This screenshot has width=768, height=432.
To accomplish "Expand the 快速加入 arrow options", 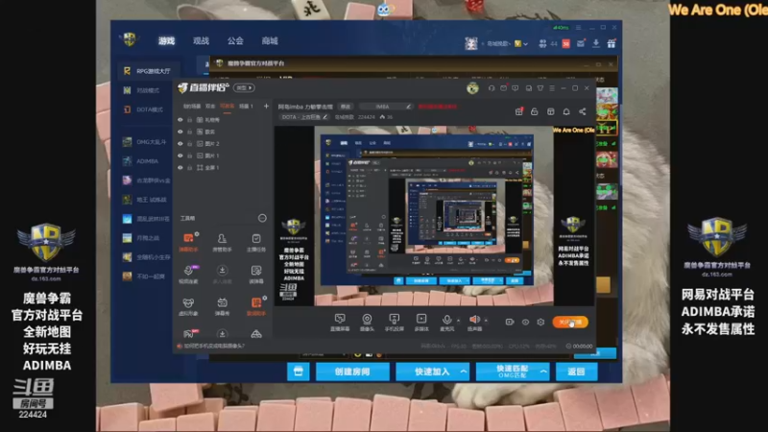I will [x=464, y=372].
